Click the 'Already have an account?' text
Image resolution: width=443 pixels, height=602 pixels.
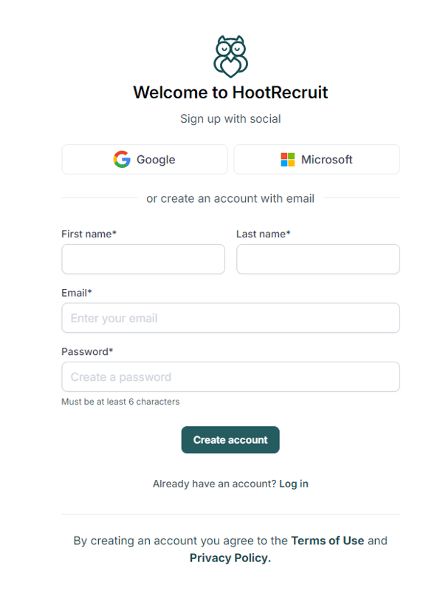click(214, 484)
